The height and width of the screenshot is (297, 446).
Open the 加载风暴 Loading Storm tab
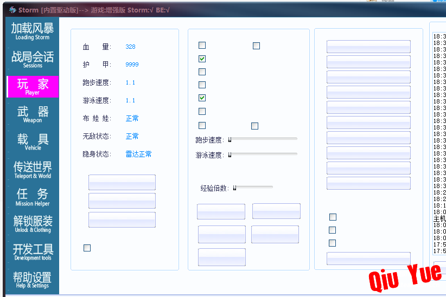[33, 31]
